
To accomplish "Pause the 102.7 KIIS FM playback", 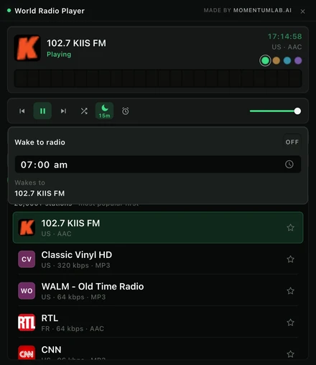I will (x=42, y=111).
